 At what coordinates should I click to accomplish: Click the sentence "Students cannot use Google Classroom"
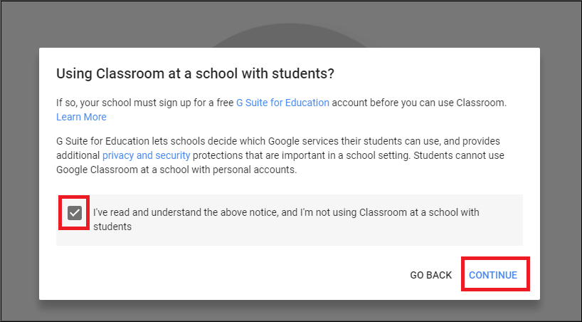coord(280,162)
